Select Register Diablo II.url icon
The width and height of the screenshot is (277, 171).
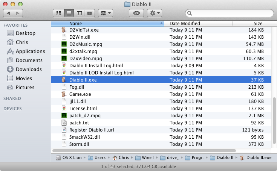click(64, 130)
